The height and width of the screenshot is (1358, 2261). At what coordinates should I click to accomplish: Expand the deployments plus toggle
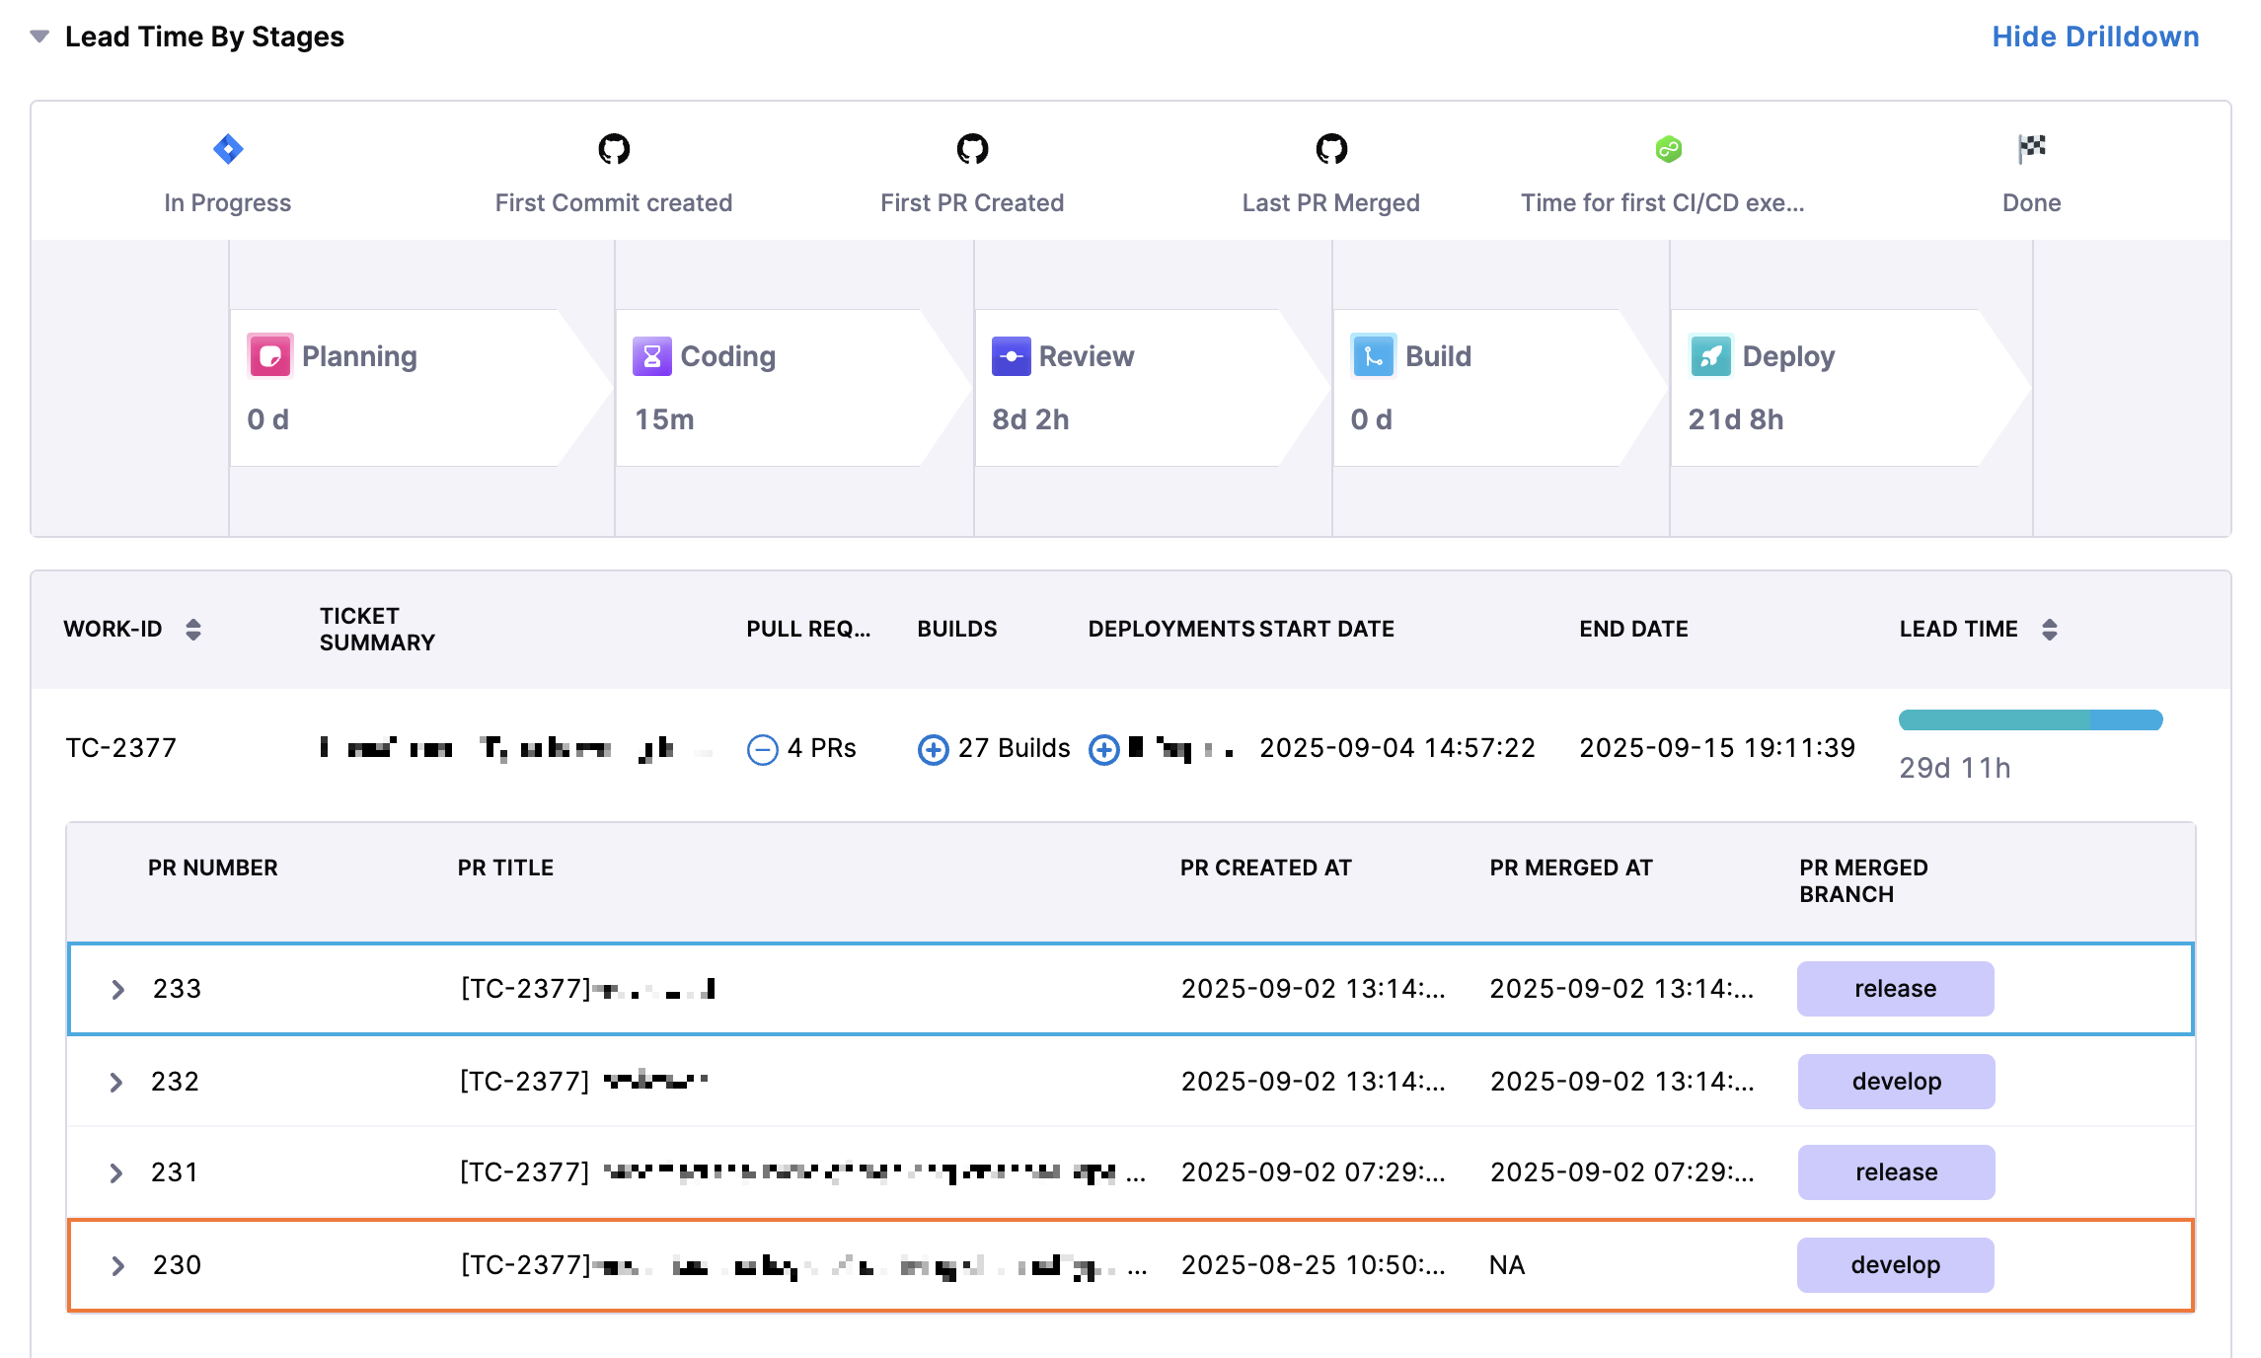click(x=1103, y=749)
